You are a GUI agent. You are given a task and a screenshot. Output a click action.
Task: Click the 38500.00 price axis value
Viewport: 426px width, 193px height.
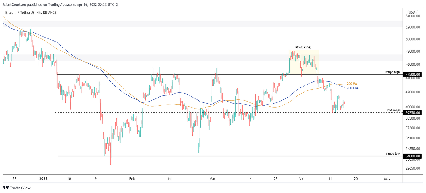point(413,118)
